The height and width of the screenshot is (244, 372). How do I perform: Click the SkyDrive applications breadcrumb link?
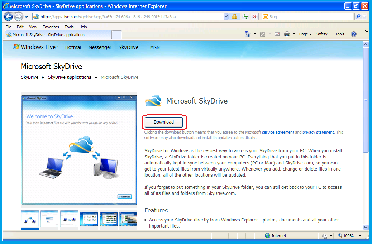(70, 77)
